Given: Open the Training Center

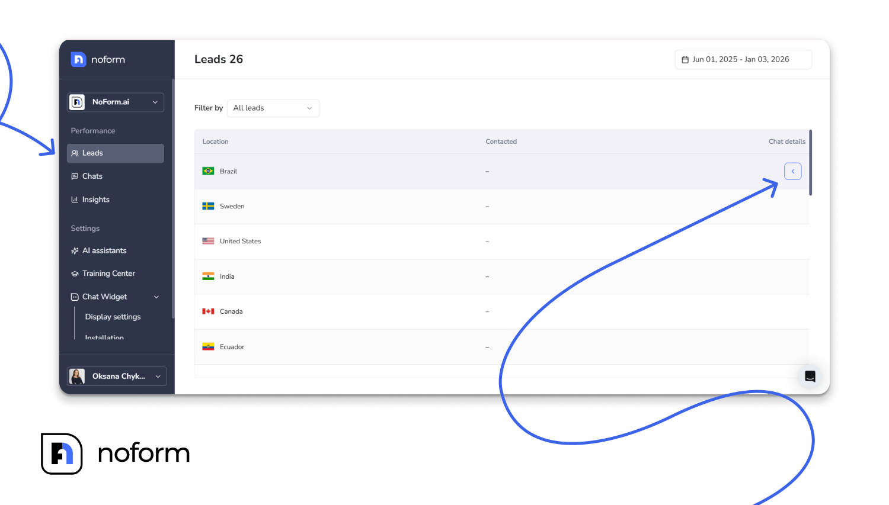Looking at the screenshot, I should [108, 273].
